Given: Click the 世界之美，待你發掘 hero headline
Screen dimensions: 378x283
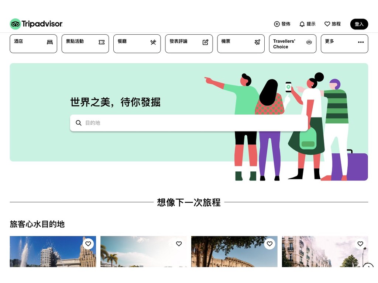Looking at the screenshot, I should coord(115,102).
